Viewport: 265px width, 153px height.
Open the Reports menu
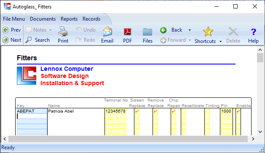click(x=69, y=19)
